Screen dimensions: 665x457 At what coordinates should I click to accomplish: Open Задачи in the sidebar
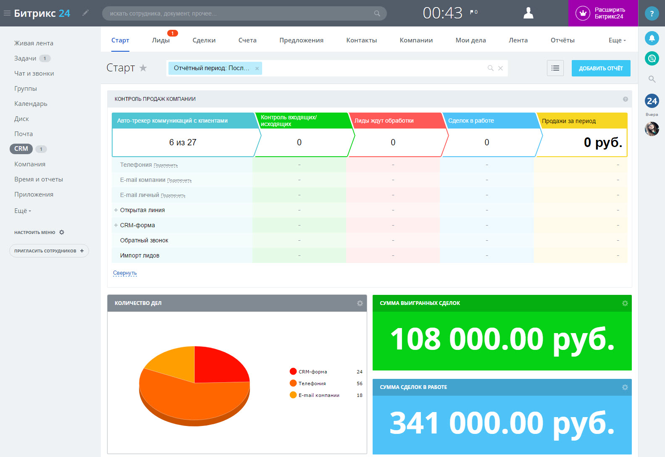(x=25, y=58)
